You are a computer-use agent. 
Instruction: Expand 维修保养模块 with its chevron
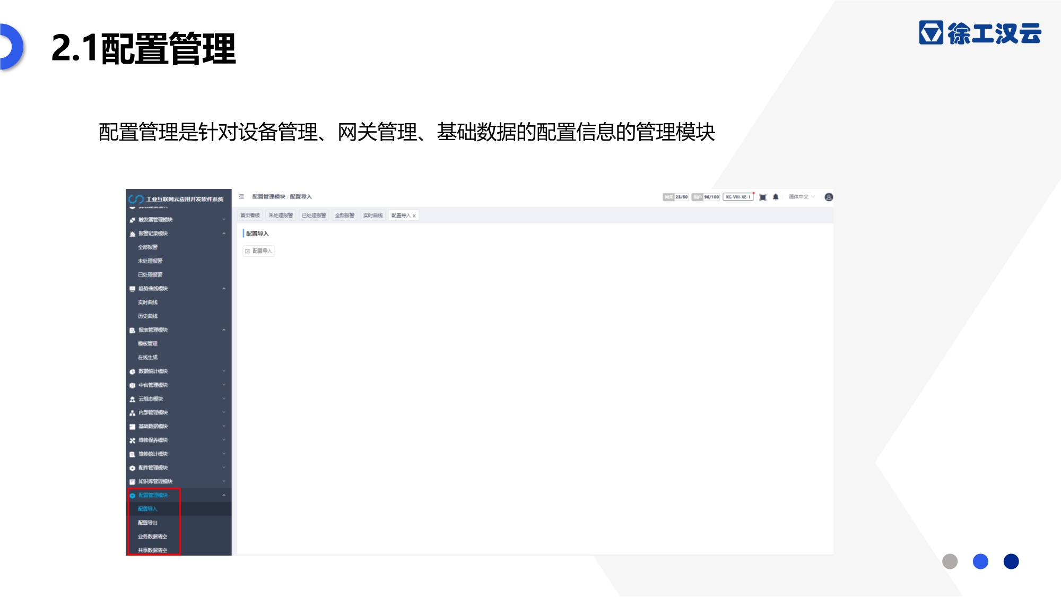point(224,440)
